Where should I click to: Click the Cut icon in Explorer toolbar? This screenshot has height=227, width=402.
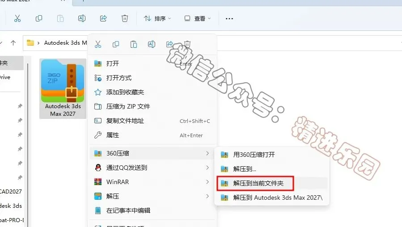tap(17, 18)
